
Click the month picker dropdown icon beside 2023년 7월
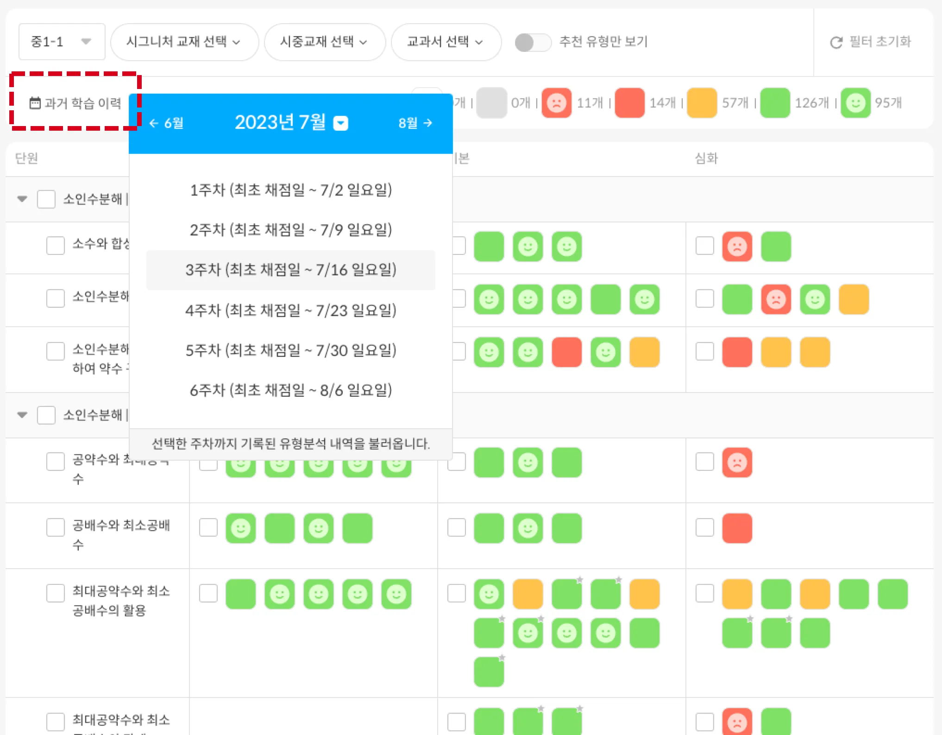point(341,123)
